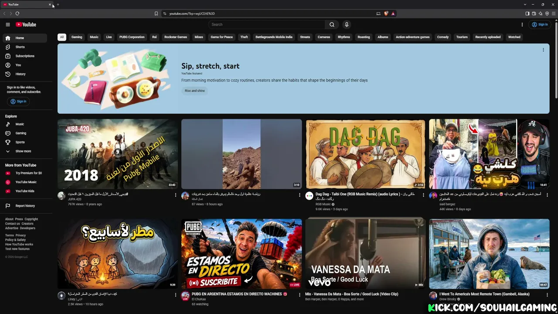
Task: Open the Copyright footer link
Action: tap(31, 219)
